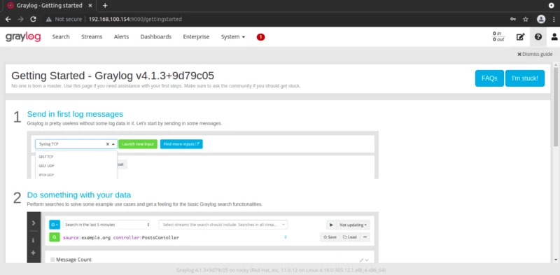Click the in/out throughput indicator
Viewport: 560px width, 275px height.
pos(498,36)
